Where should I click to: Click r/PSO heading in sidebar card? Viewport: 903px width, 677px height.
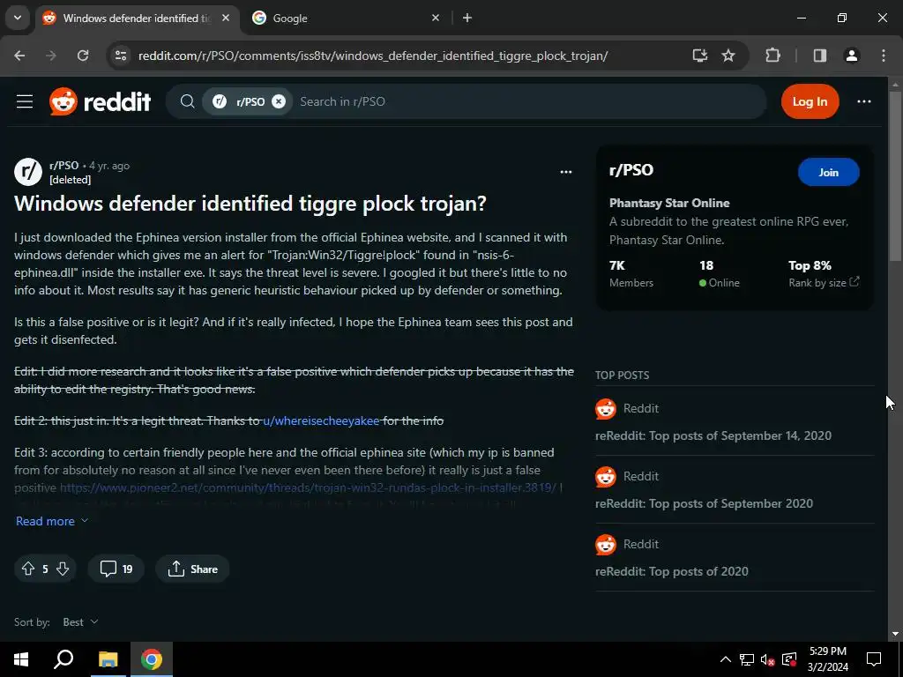(631, 170)
